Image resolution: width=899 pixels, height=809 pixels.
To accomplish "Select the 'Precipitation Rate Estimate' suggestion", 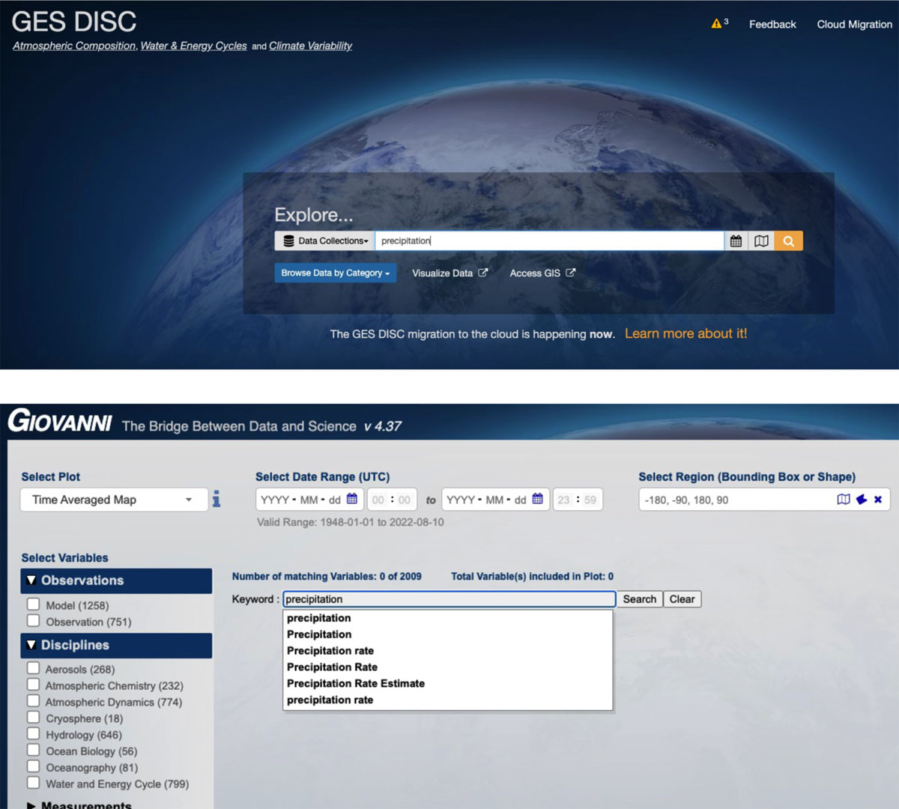I will [356, 683].
